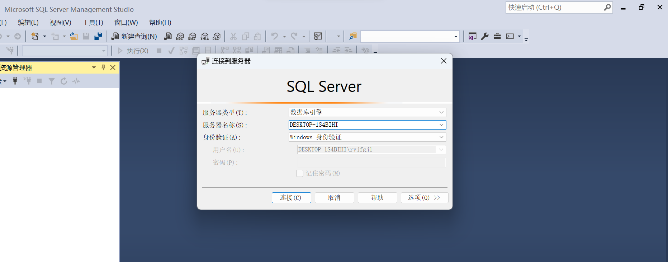Click the Paste icon
Screen dimensions: 668x262
[257, 36]
